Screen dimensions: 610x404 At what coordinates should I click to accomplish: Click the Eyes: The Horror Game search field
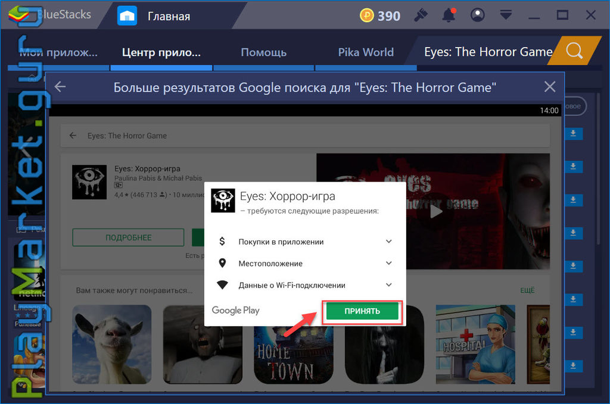(x=488, y=52)
